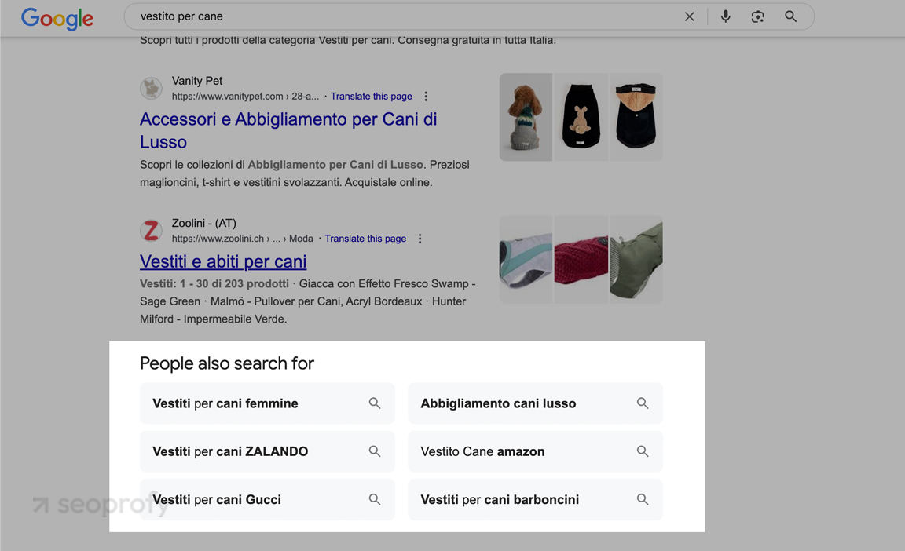
Task: Open the black hooded dog coat thumbnail
Action: click(x=636, y=117)
